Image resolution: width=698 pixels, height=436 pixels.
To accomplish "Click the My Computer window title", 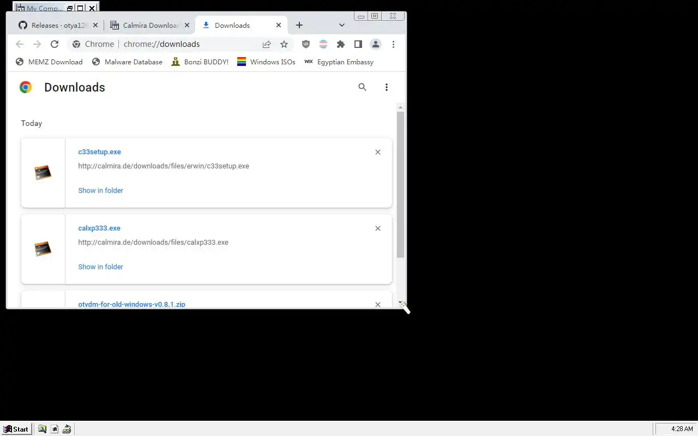I will 44,8.
